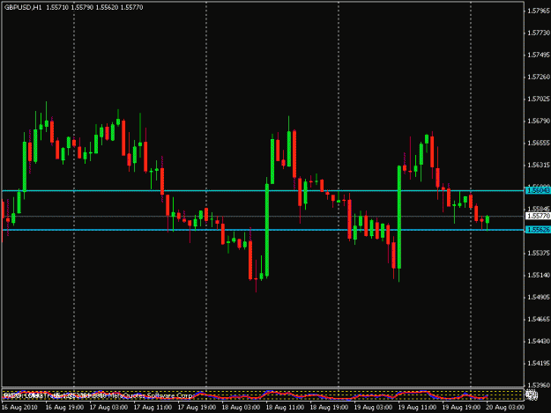Click price axis label 1.54195

point(539,363)
